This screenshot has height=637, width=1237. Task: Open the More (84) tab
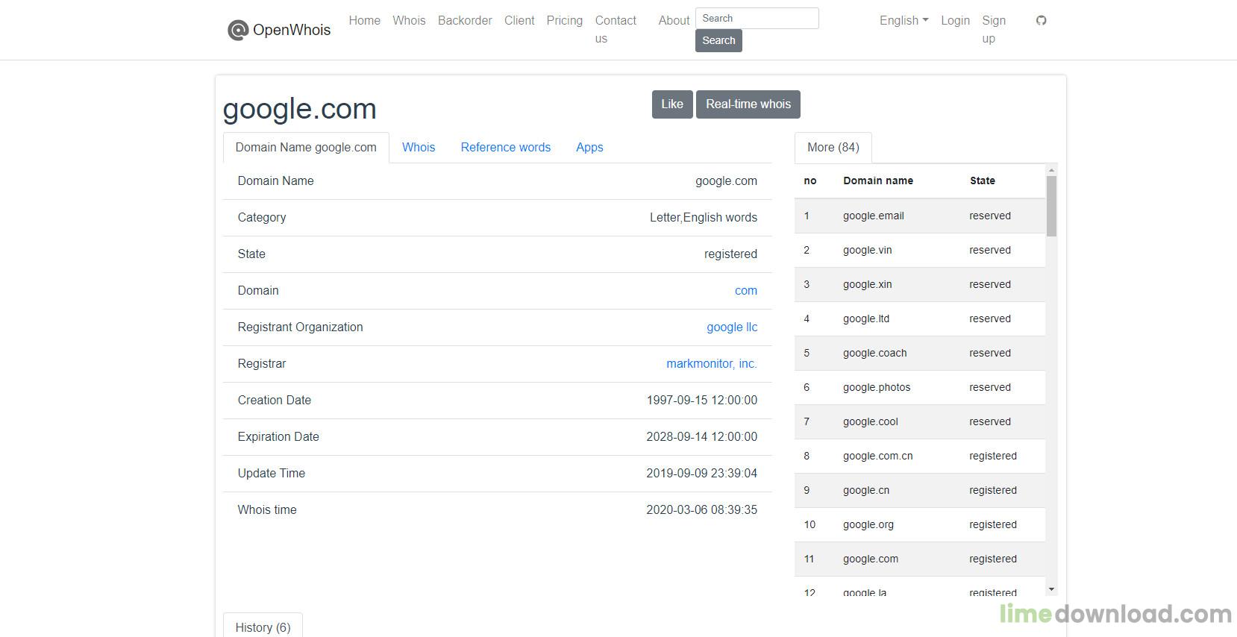click(833, 148)
